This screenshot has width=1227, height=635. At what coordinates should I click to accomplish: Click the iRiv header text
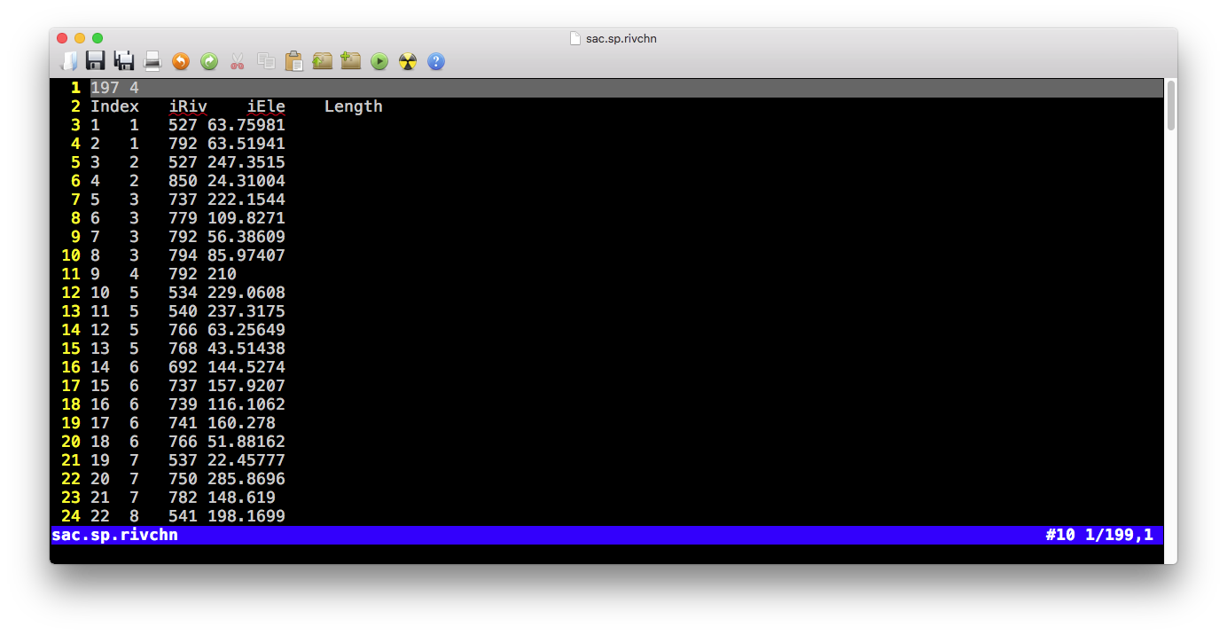coord(188,106)
